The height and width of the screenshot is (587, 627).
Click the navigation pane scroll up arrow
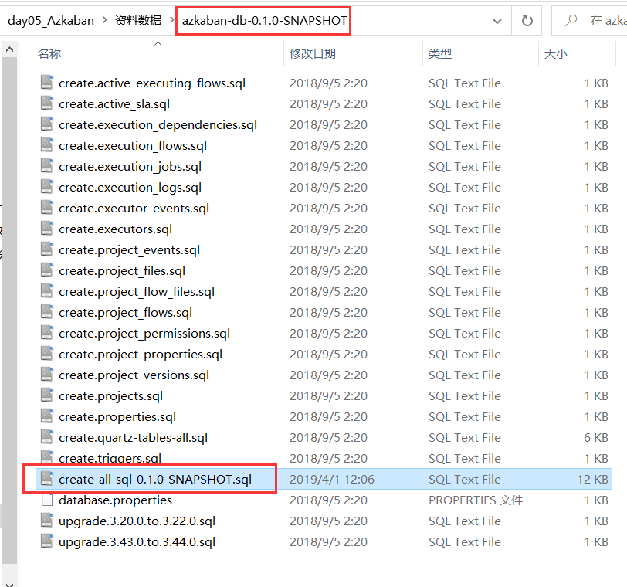coord(9,49)
